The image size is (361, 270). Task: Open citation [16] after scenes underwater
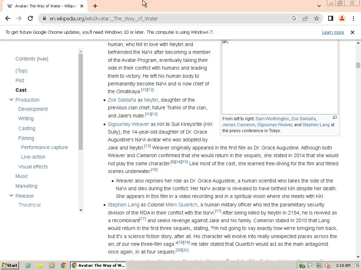pos(154,169)
